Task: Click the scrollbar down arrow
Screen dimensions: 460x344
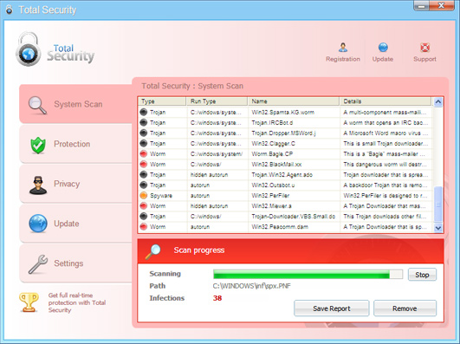Action: point(438,228)
